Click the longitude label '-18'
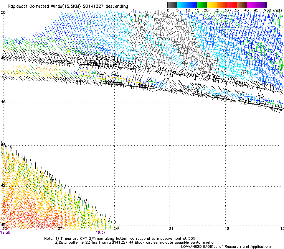This screenshot has height=249, width=284. pyautogui.click(x=226, y=229)
